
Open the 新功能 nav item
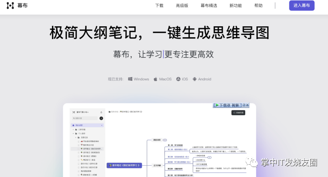236,5
